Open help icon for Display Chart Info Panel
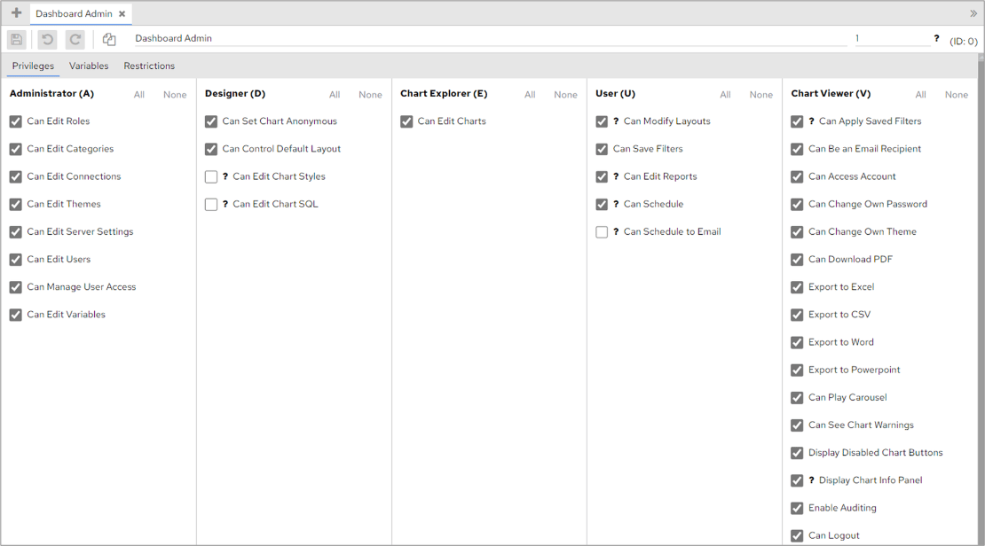 811,480
